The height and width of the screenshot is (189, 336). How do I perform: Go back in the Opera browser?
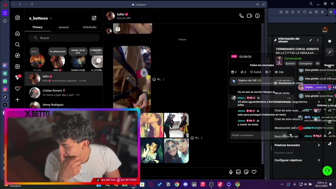click(x=20, y=4)
